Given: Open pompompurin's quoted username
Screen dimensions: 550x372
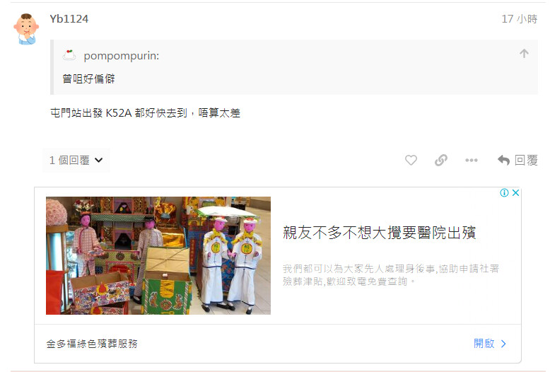Looking at the screenshot, I should pos(122,56).
